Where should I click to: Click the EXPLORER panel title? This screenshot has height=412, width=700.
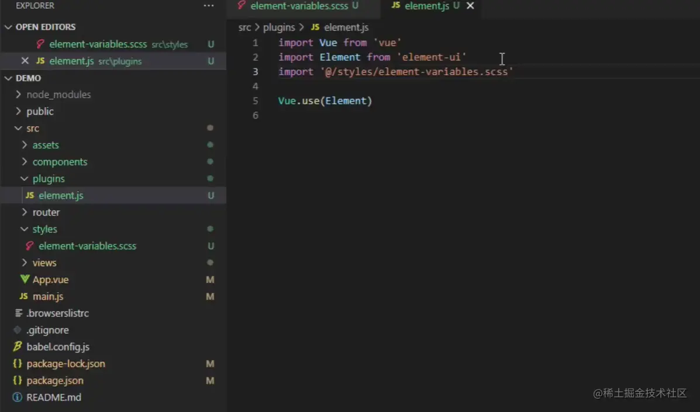(x=35, y=6)
